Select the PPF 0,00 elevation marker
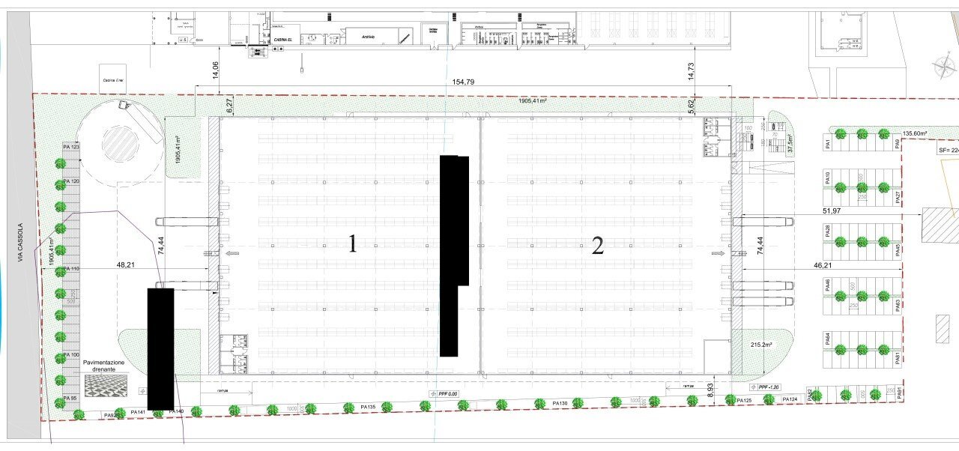Viewport: 959px width, 451px height. pyautogui.click(x=444, y=393)
